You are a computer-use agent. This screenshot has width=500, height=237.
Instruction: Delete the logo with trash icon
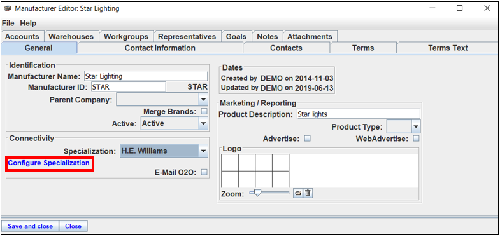pyautogui.click(x=308, y=193)
